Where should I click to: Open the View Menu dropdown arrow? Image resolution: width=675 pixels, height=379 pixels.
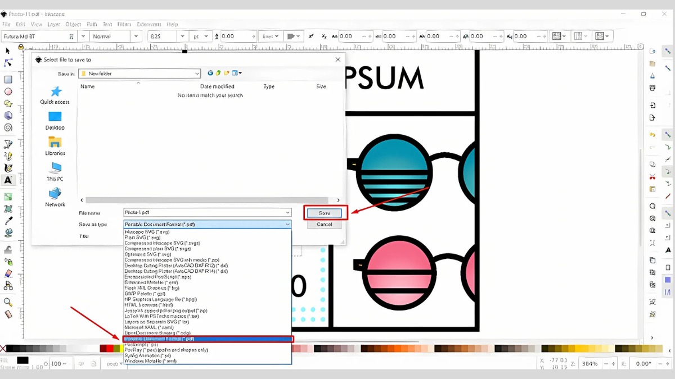(240, 73)
